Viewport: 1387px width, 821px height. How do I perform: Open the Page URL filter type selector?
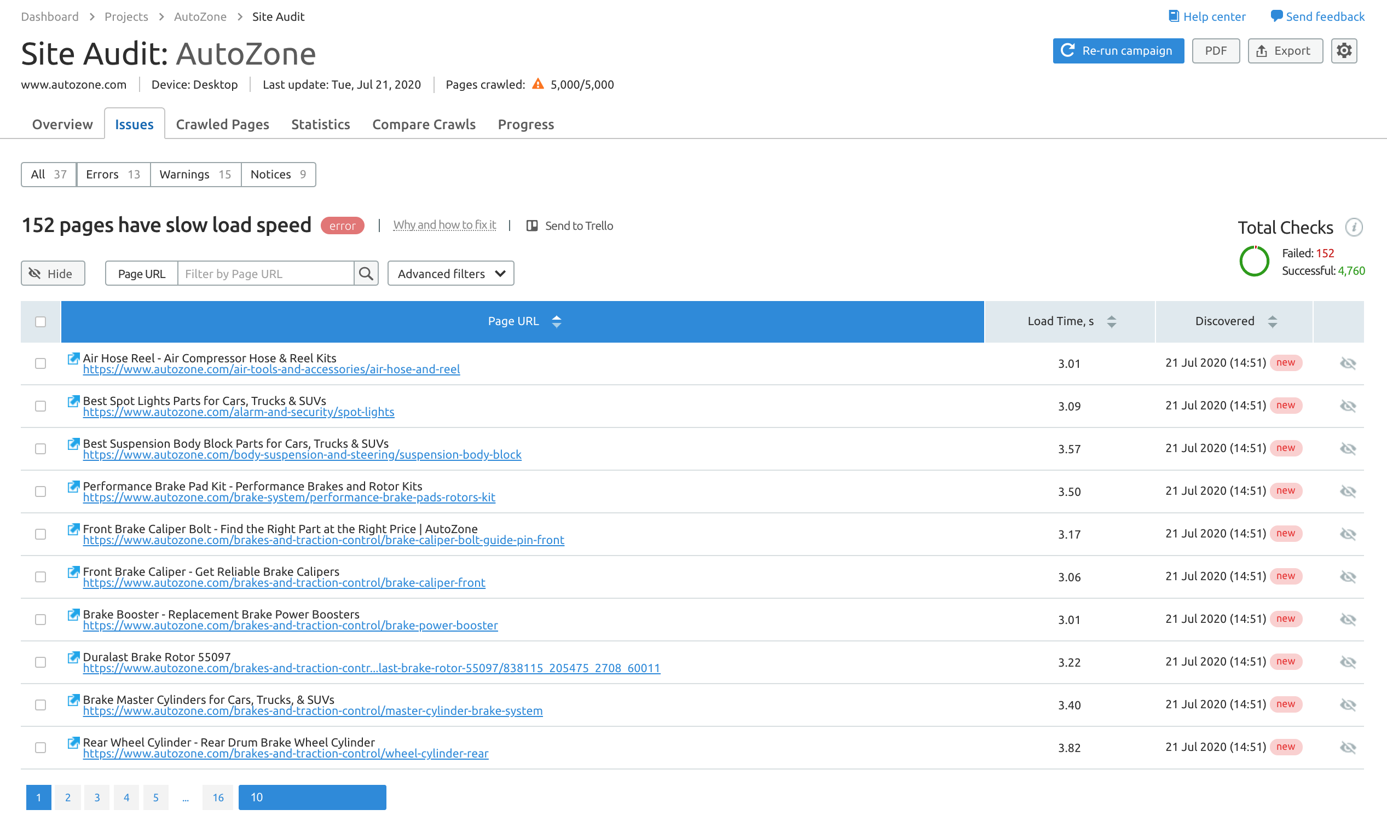[142, 273]
